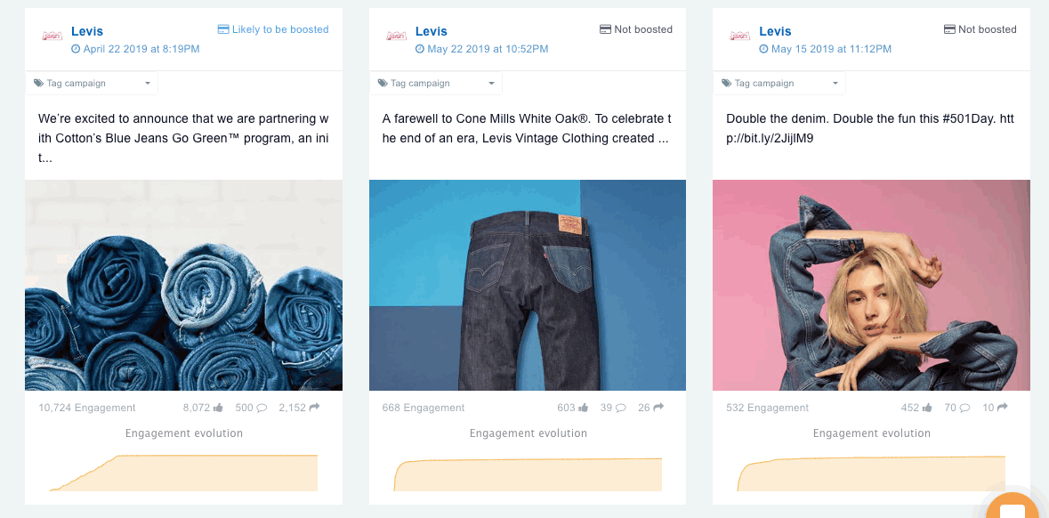1049x518 pixels.
Task: Click the Levis logo avatar on the May 15 post
Action: [x=739, y=36]
